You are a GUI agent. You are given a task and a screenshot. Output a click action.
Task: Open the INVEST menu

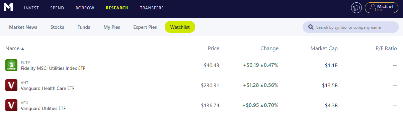(31, 8)
